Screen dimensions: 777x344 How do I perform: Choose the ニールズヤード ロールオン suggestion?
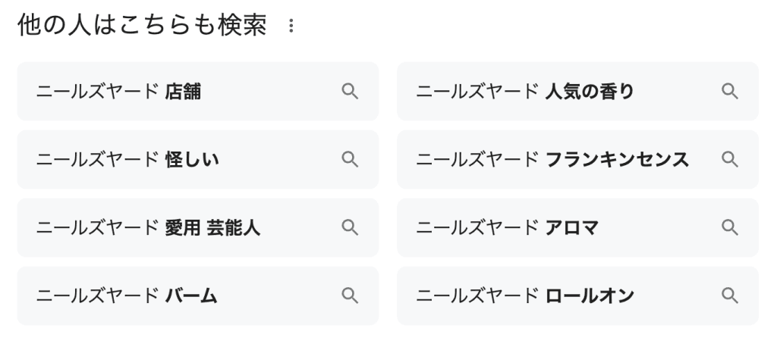531,296
